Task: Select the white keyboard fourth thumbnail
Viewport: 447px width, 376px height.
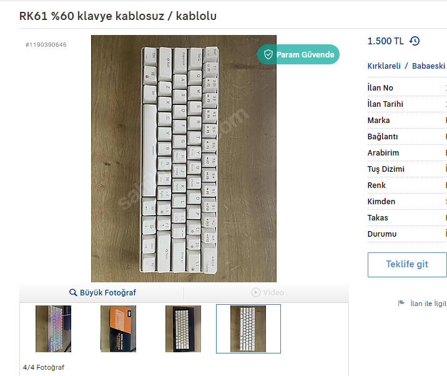Action: coord(248,329)
